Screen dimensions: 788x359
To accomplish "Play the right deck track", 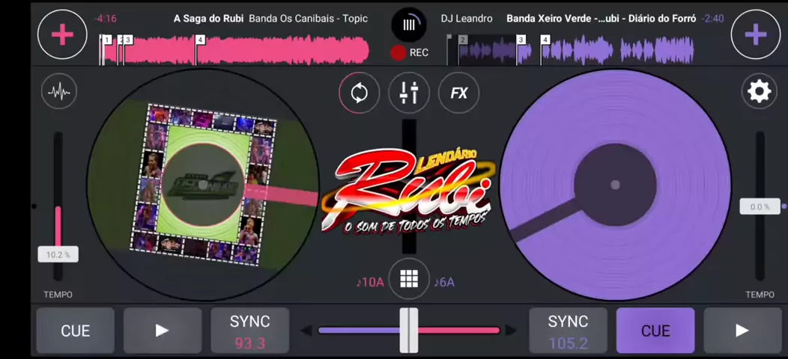I will tap(742, 331).
